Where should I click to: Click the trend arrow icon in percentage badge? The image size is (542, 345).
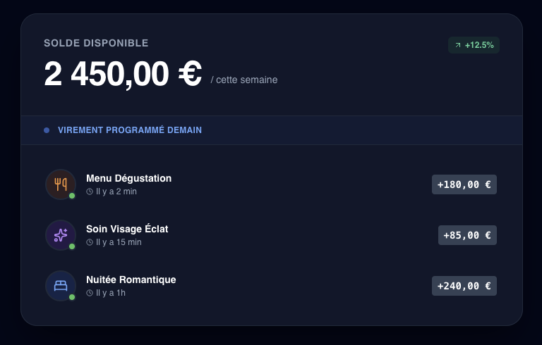coord(458,45)
